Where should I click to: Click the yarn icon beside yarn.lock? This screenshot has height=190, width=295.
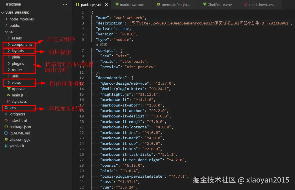(6, 146)
